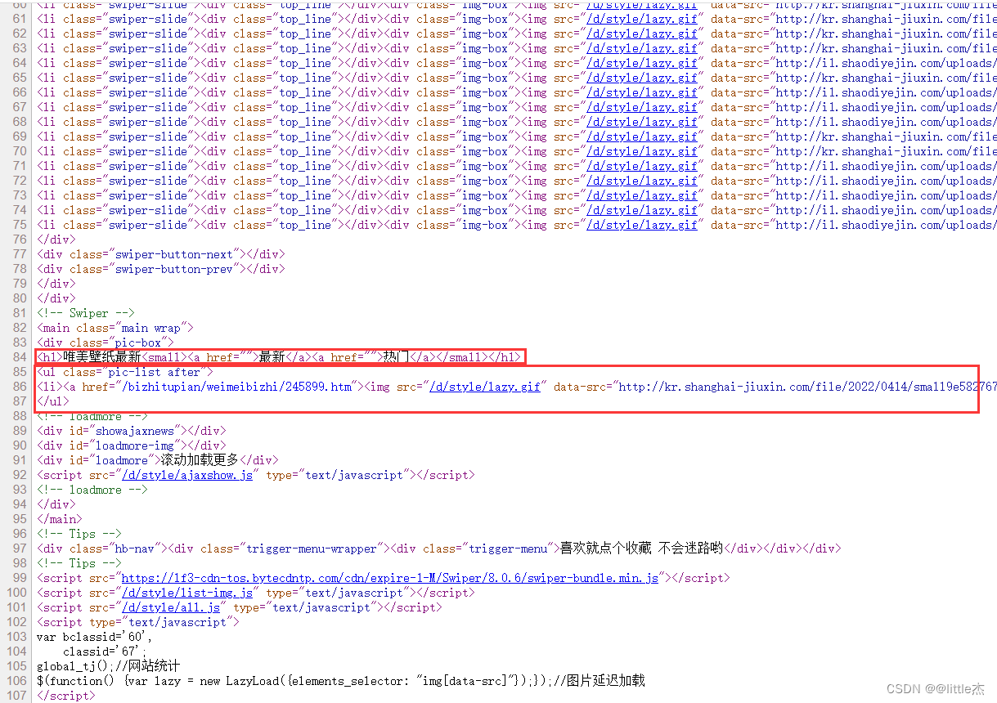Viewport: 997px width, 703px height.
Task: Click the 'pic-box' div line
Action: [105, 343]
